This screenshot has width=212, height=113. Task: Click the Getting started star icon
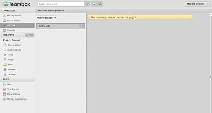5,15
